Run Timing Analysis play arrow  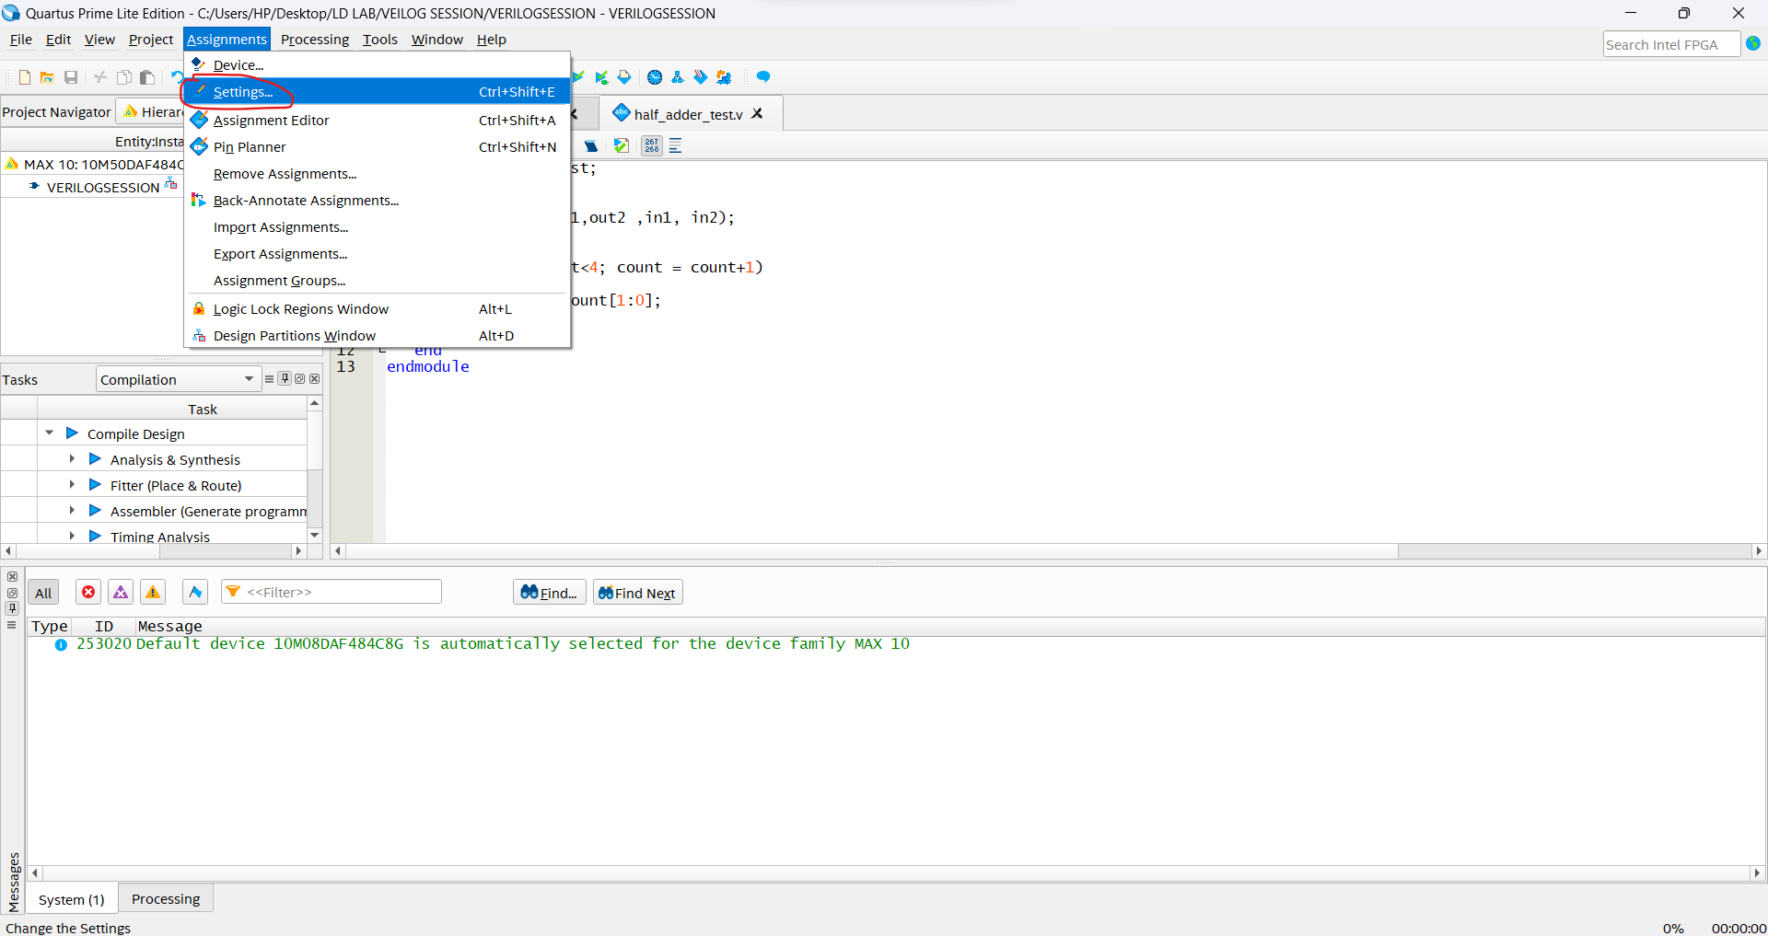[x=95, y=536]
